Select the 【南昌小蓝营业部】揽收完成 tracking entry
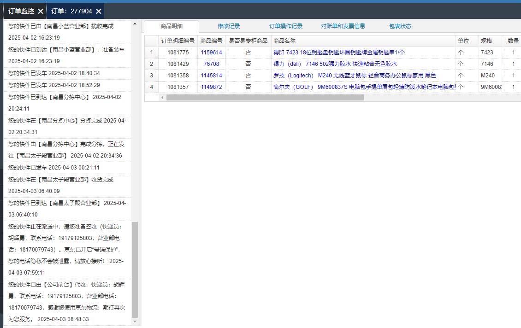This screenshot has width=521, height=328. coord(67,32)
